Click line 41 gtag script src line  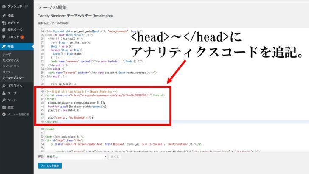pyautogui.click(x=105, y=95)
